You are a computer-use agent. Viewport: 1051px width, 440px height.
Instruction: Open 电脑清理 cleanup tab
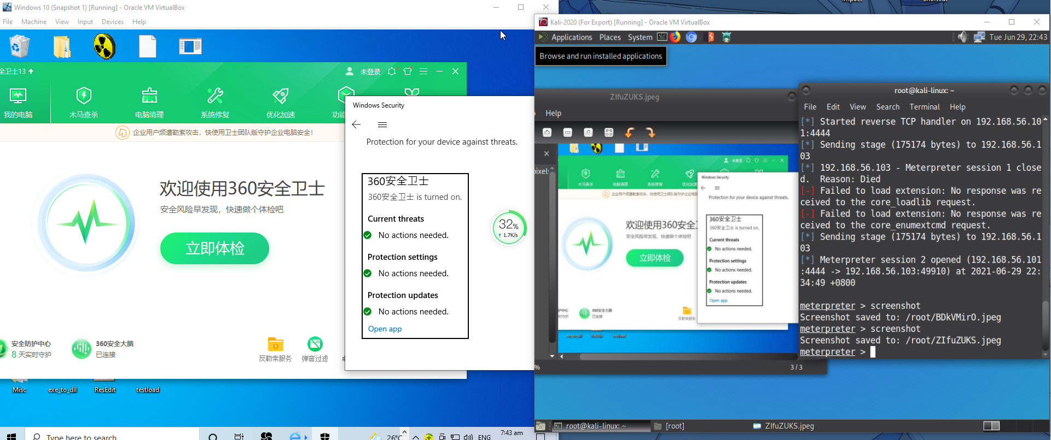149,102
